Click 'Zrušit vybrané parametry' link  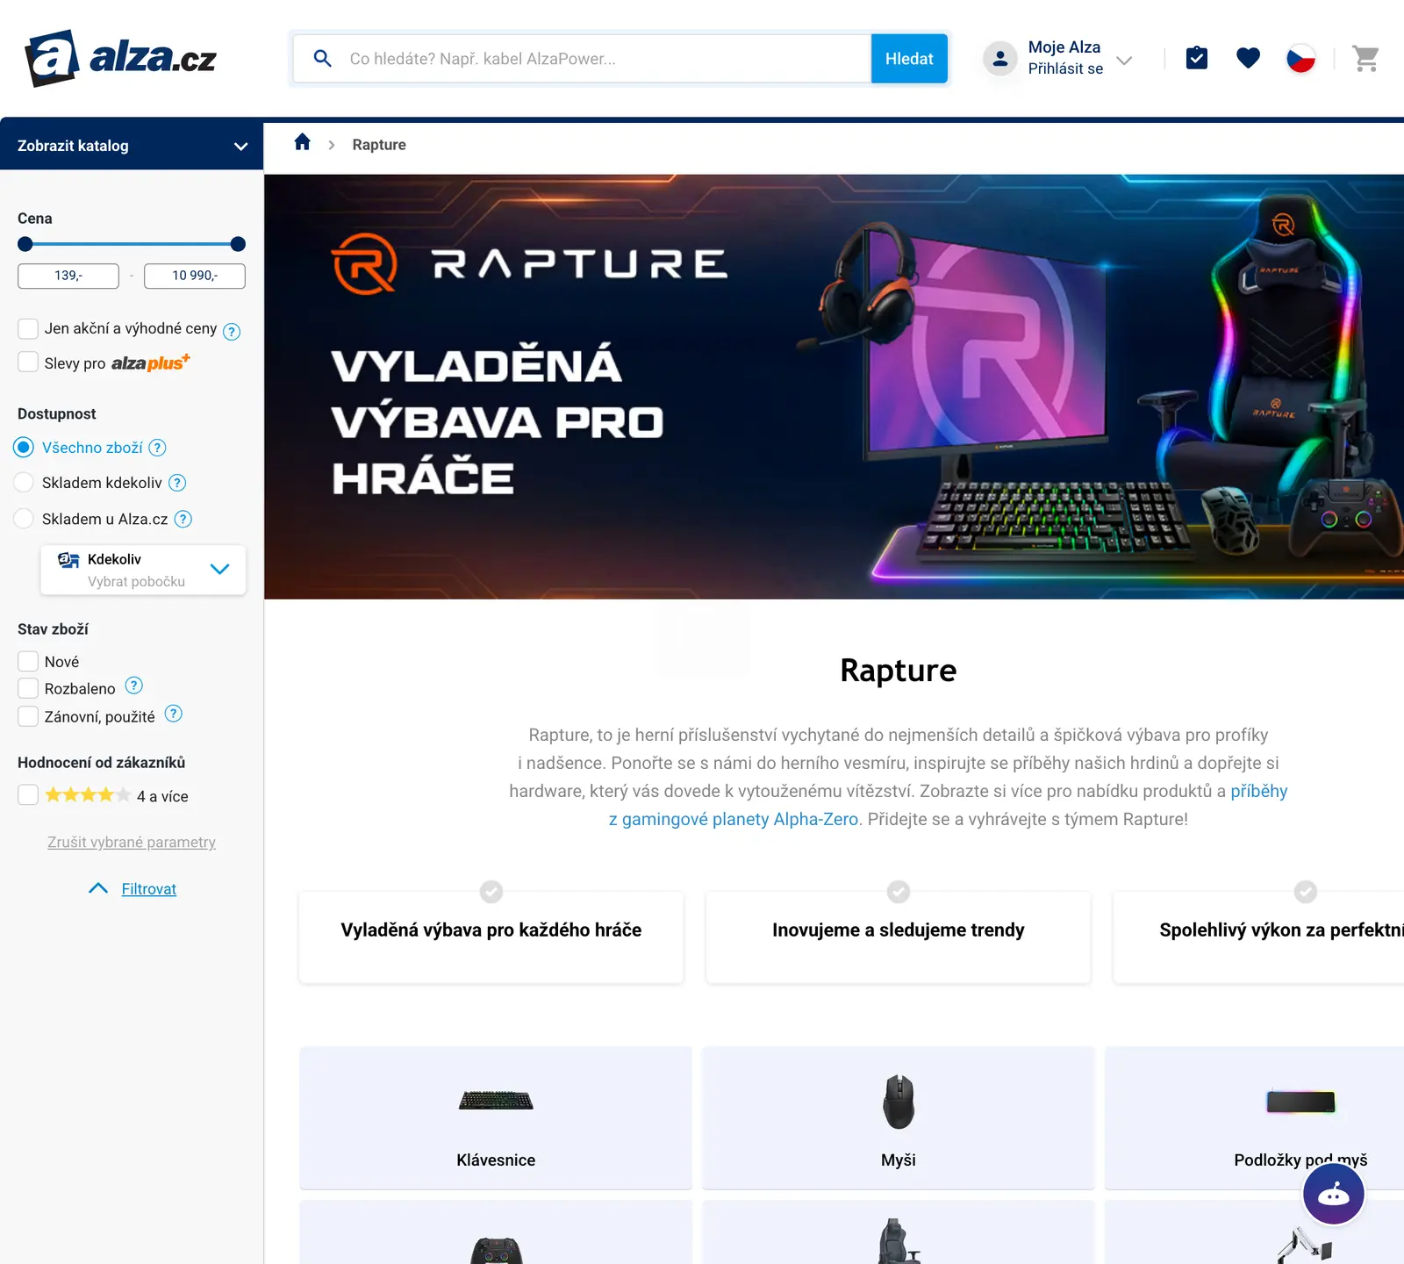(132, 842)
